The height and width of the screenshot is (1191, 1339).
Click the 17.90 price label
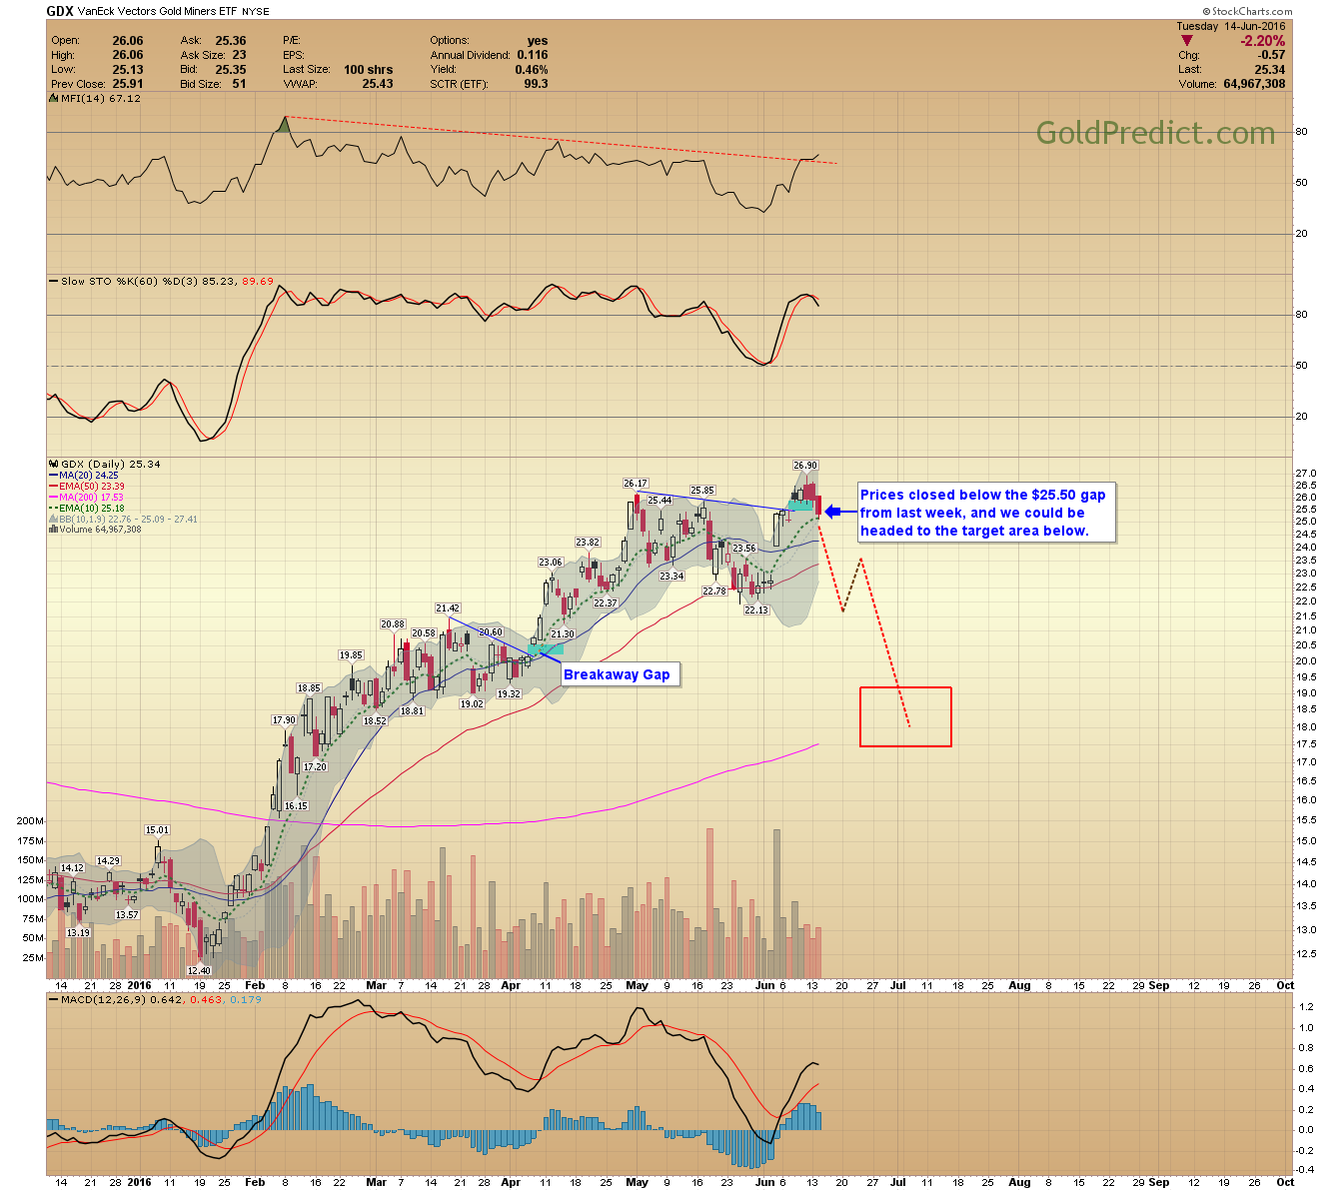284,720
